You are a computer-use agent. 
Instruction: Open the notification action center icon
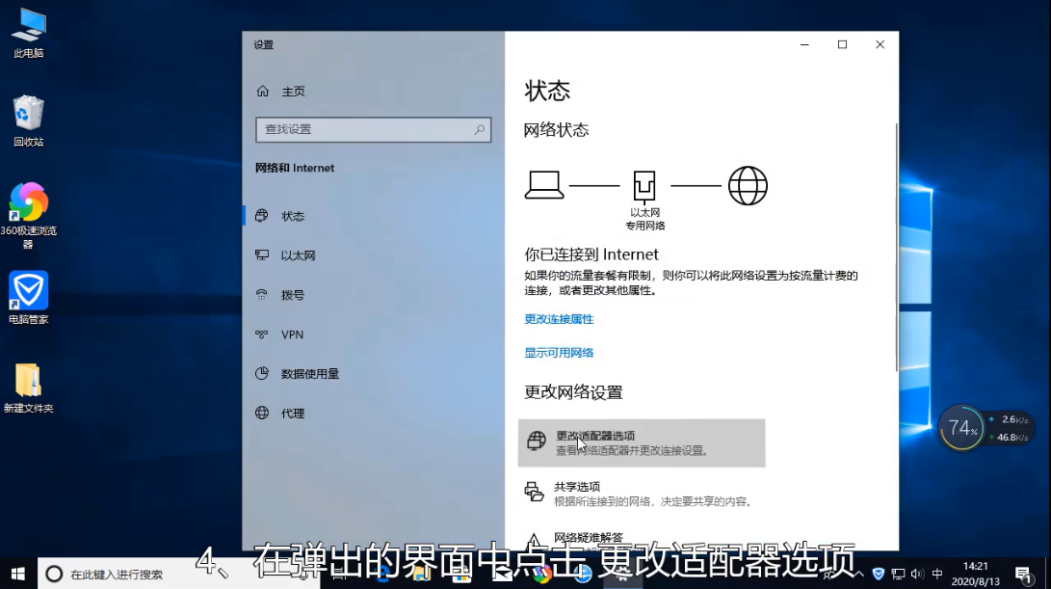[1023, 575]
